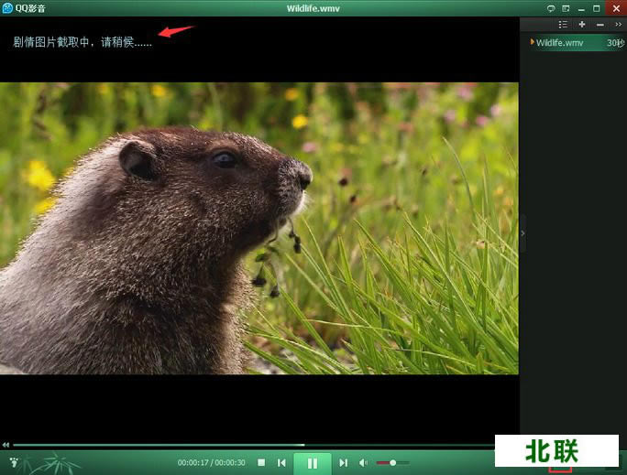Skip to previous video
Screen dimensions: 627x475
pos(281,463)
